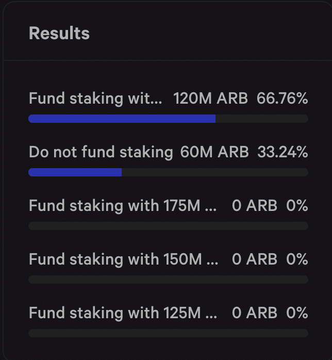The width and height of the screenshot is (332, 360).
Task: Select the 'Fund staking with 175M ...' option label
Action: click(x=123, y=206)
